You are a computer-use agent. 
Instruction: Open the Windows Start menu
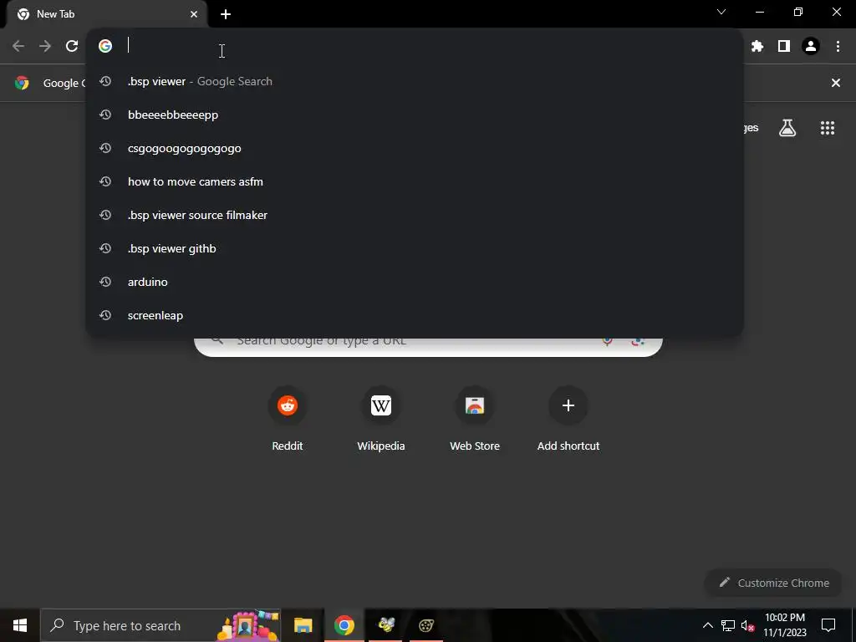pyautogui.click(x=20, y=625)
